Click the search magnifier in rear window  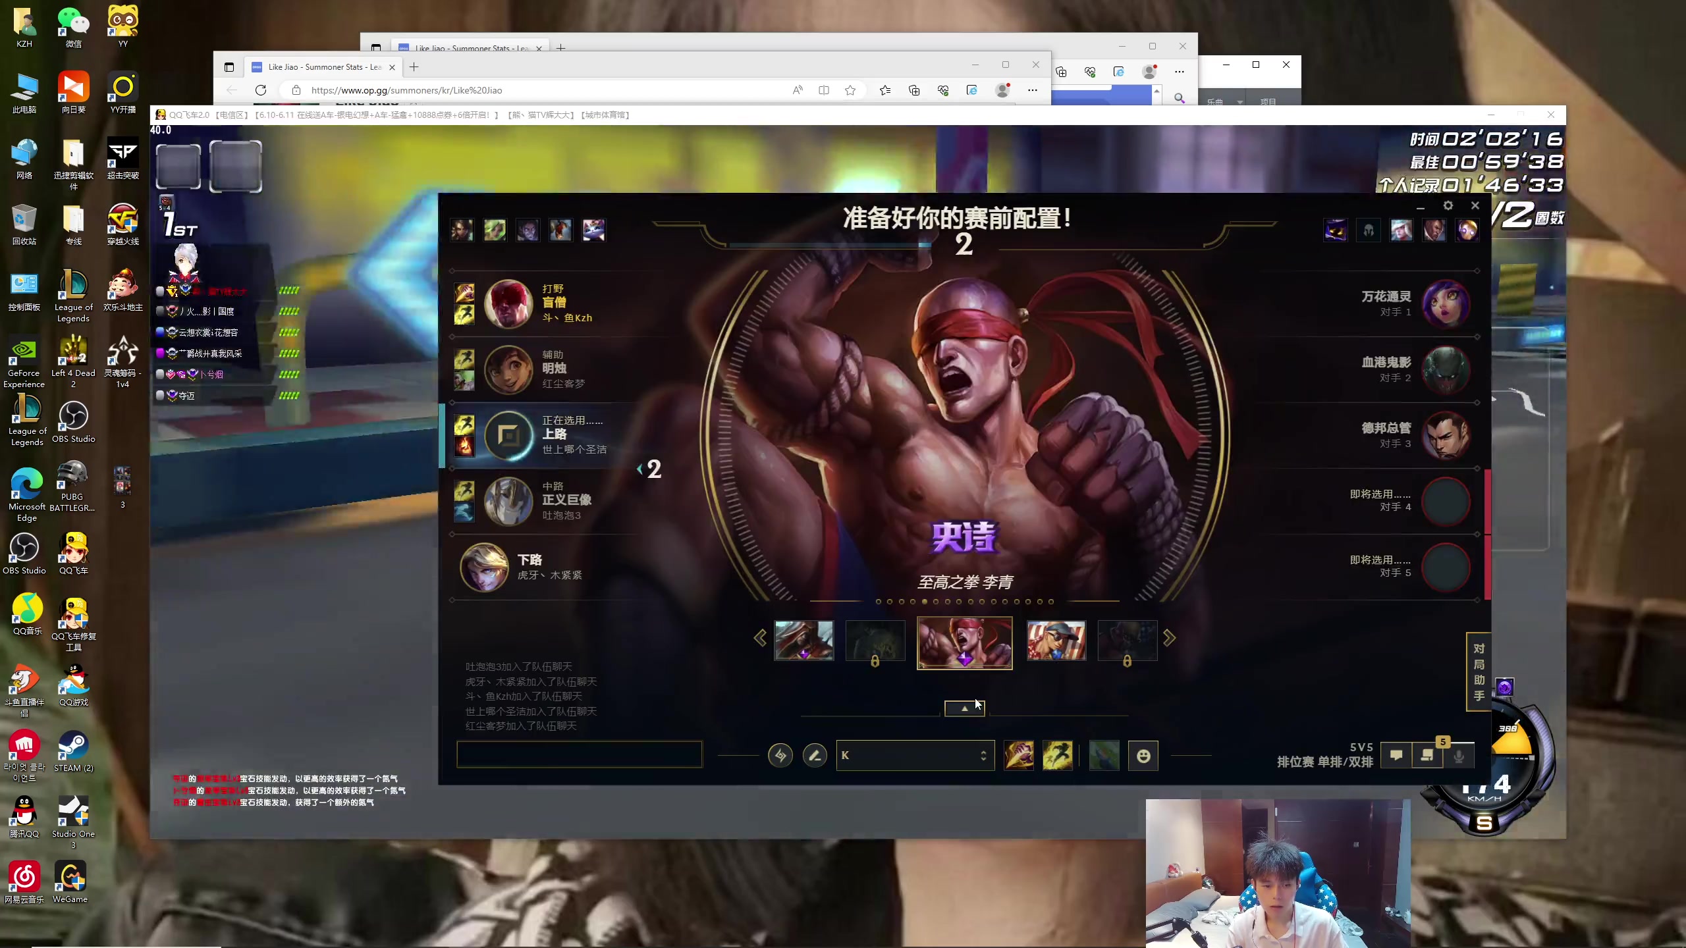(1179, 98)
